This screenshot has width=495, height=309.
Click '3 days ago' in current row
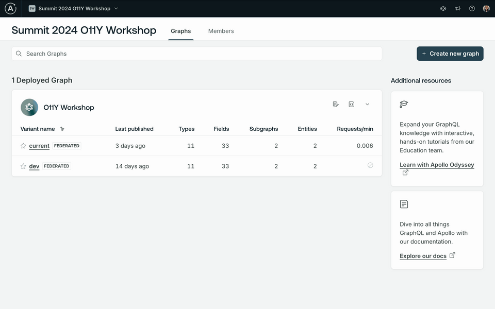click(x=130, y=146)
